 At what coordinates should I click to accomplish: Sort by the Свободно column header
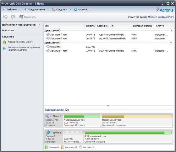(102, 26)
